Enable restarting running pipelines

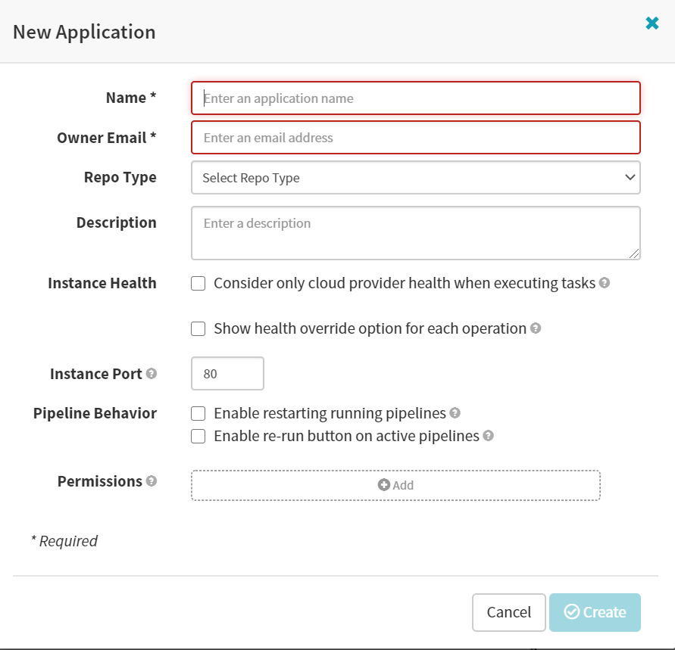coord(198,413)
